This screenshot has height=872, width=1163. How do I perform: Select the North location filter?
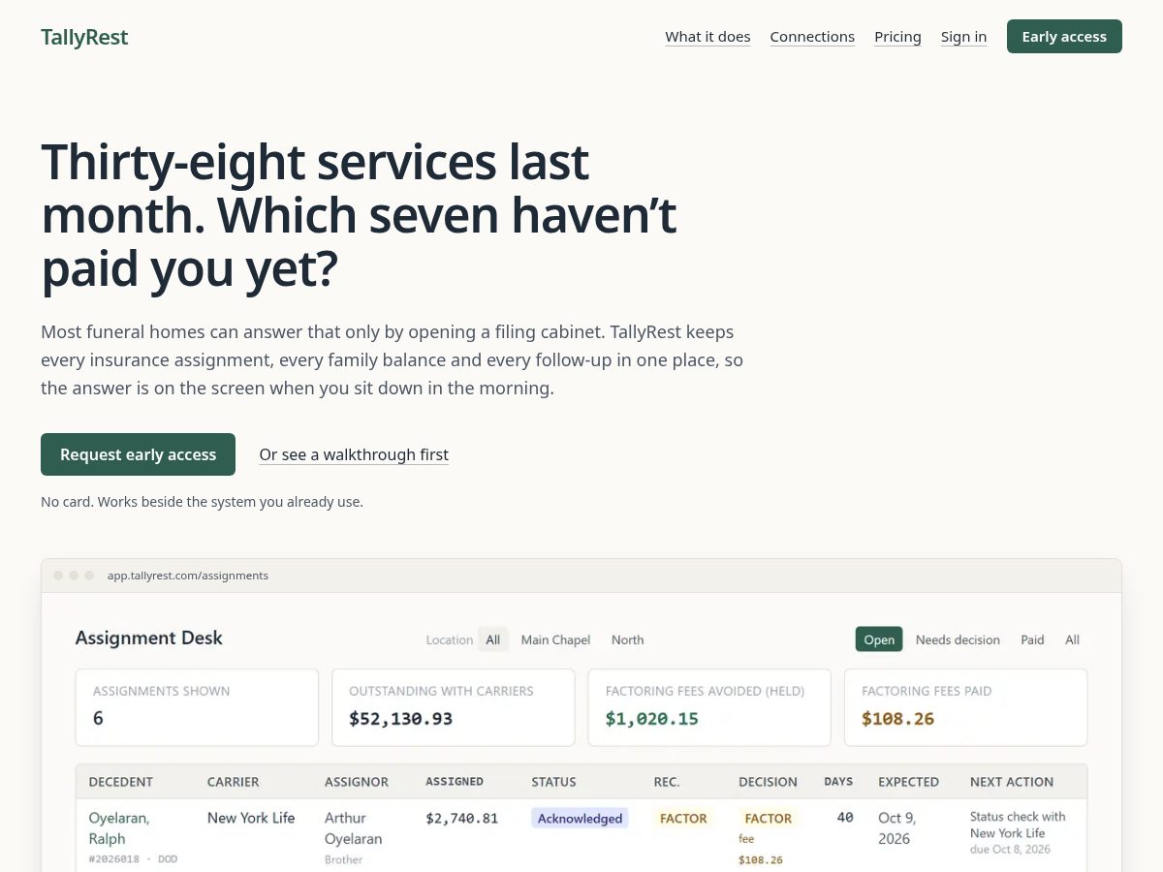tap(627, 639)
